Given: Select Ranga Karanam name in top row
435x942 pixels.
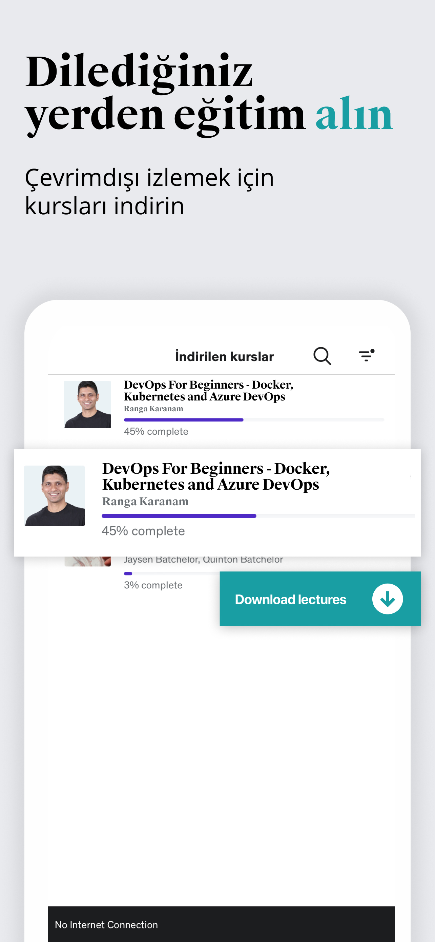Looking at the screenshot, I should pyautogui.click(x=153, y=409).
